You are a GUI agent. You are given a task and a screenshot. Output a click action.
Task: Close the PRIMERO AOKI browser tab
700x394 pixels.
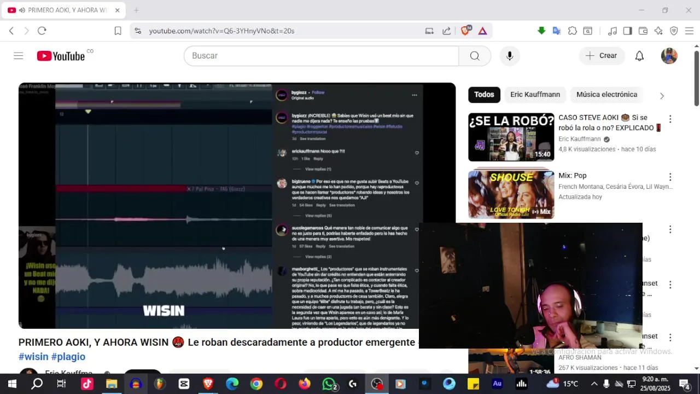(x=117, y=10)
